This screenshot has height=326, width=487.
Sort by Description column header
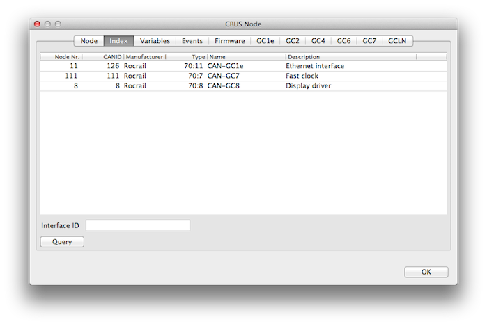coord(348,57)
